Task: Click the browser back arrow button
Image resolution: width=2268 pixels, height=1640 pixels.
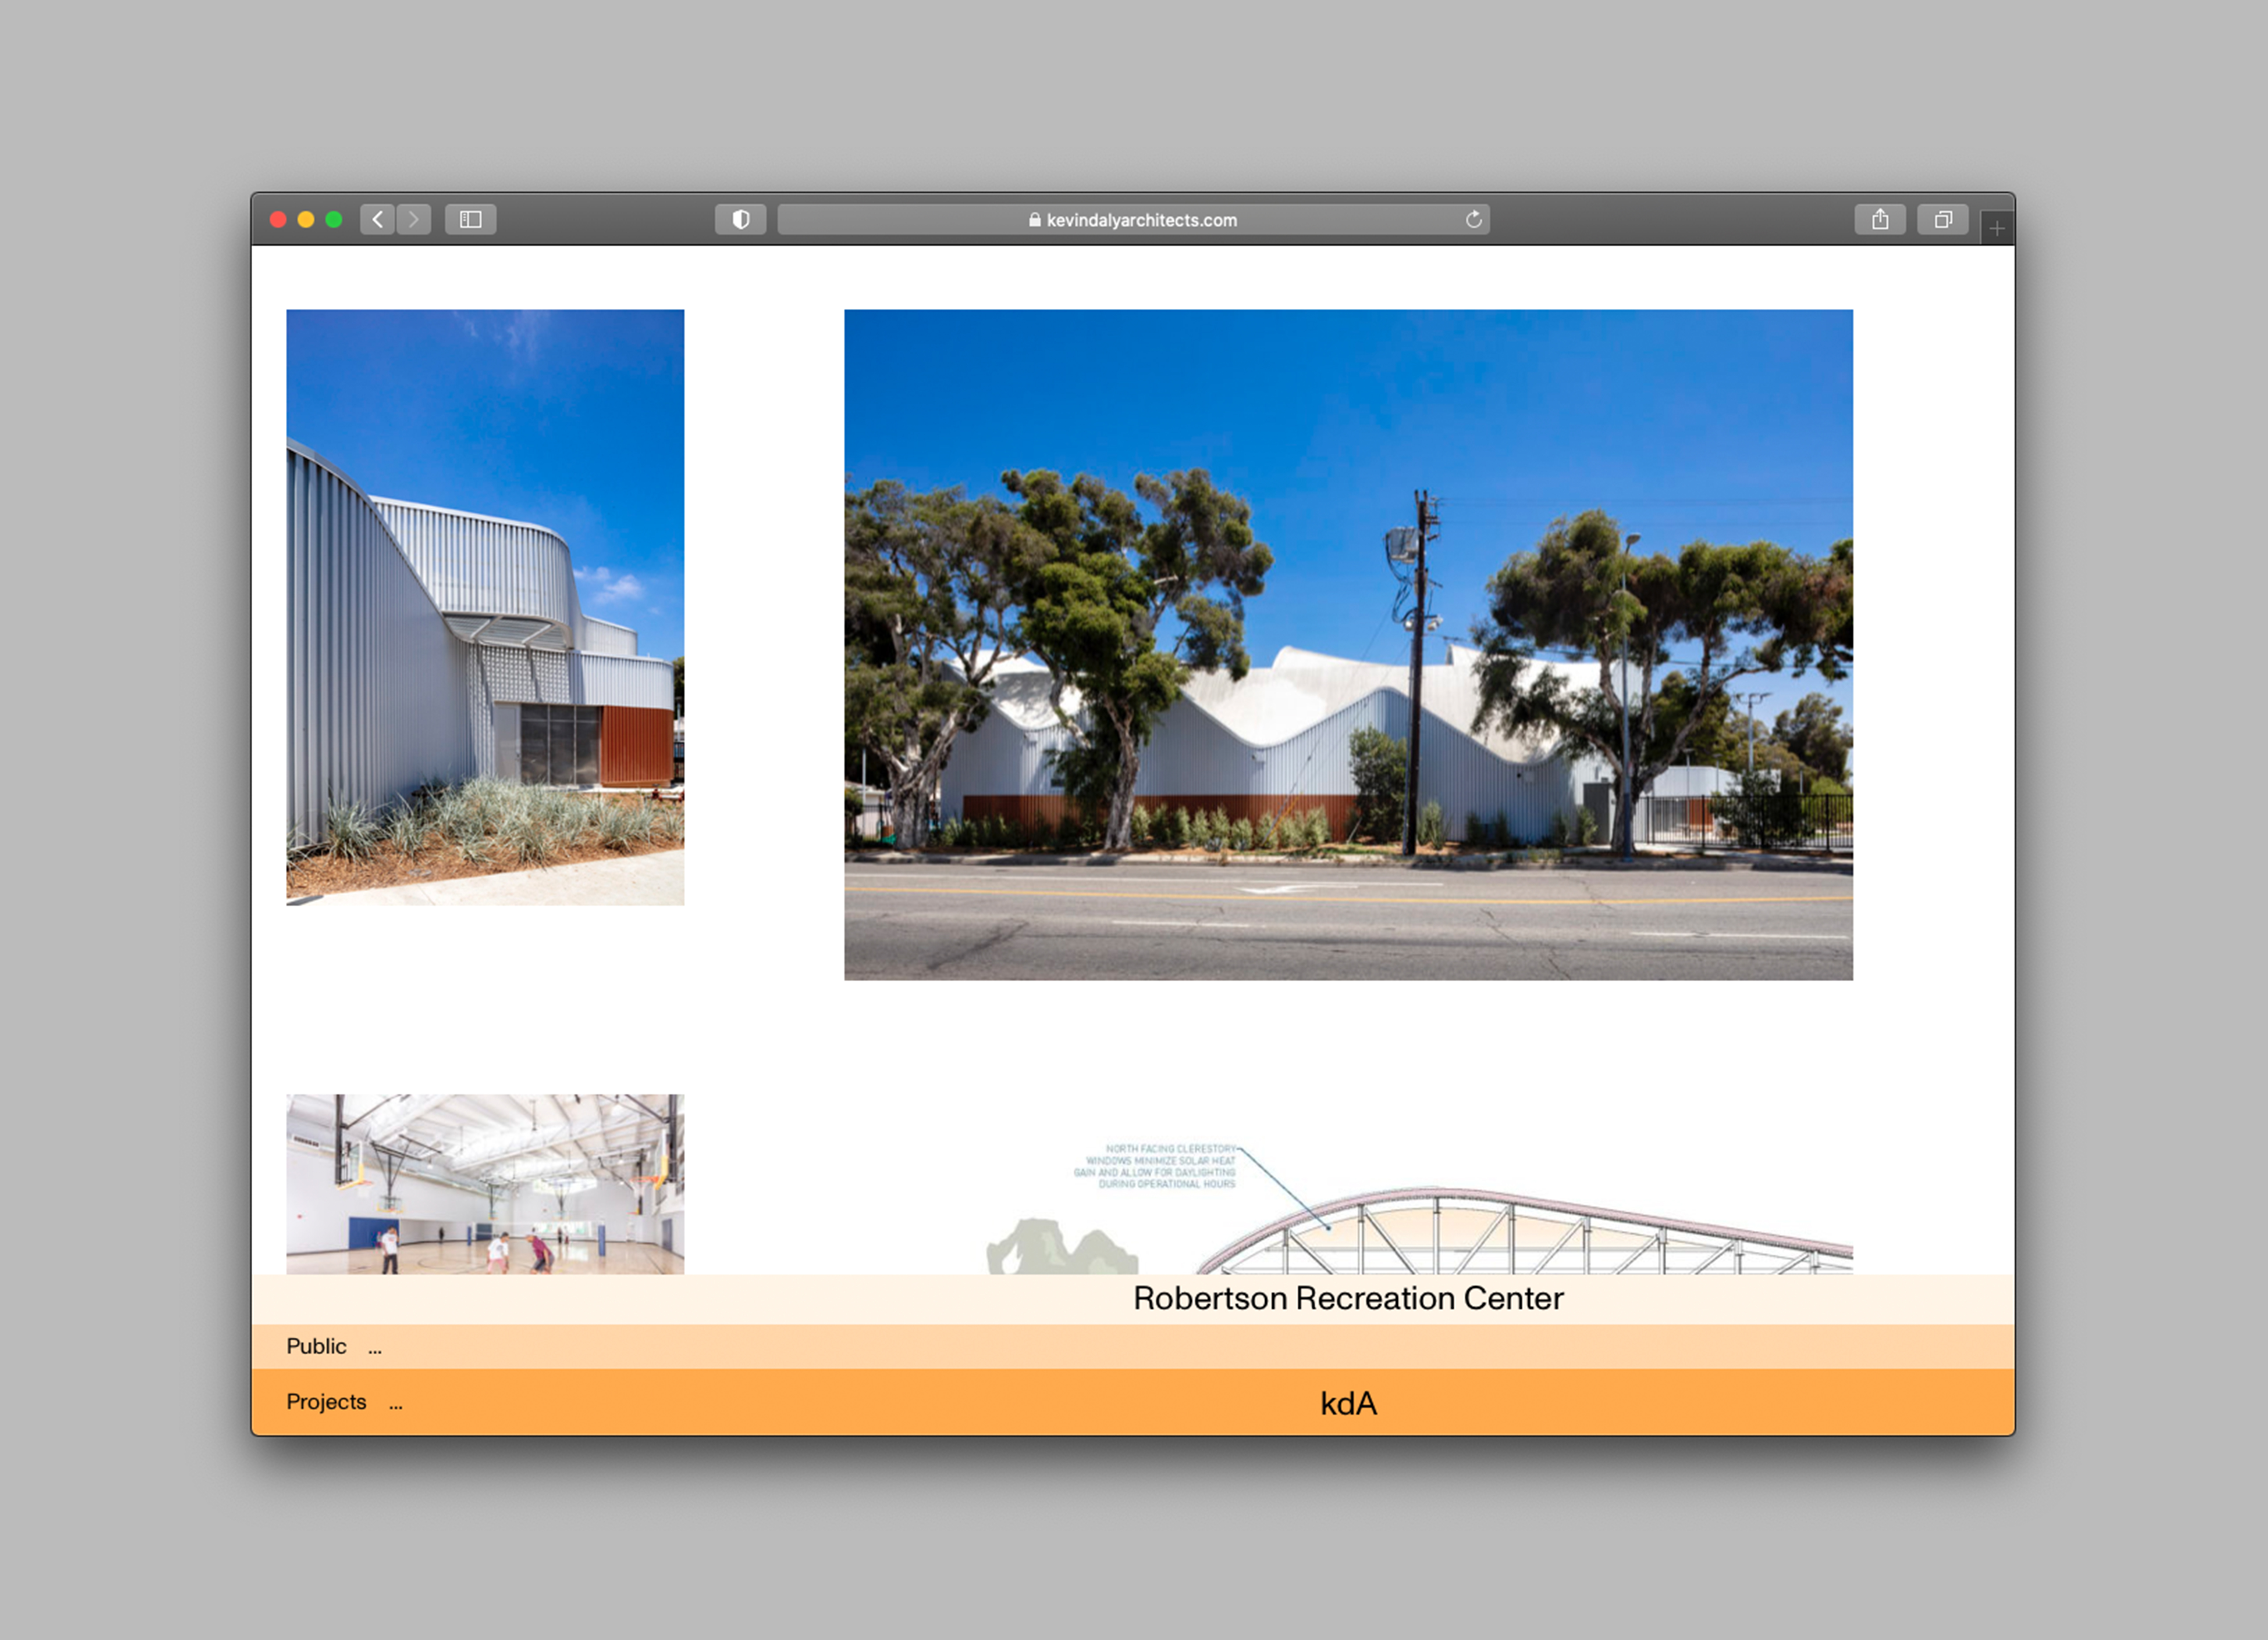Action: 377,219
